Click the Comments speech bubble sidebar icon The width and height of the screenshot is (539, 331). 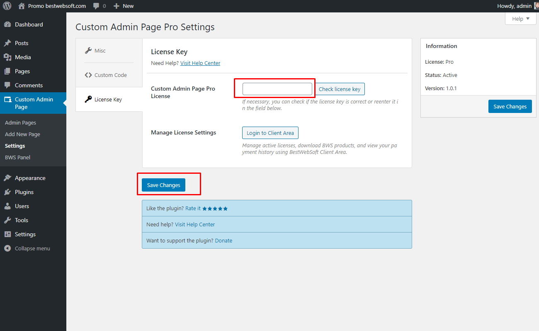pos(7,85)
